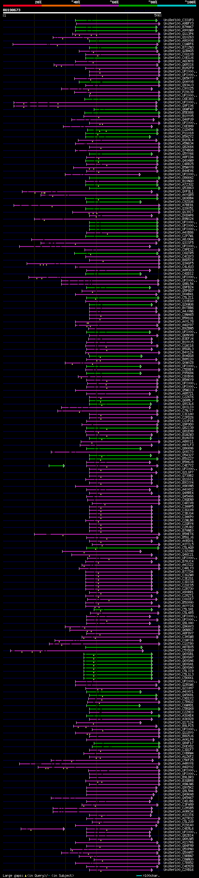
Task: Select the query label AU190673
Action: [x=12, y=10]
